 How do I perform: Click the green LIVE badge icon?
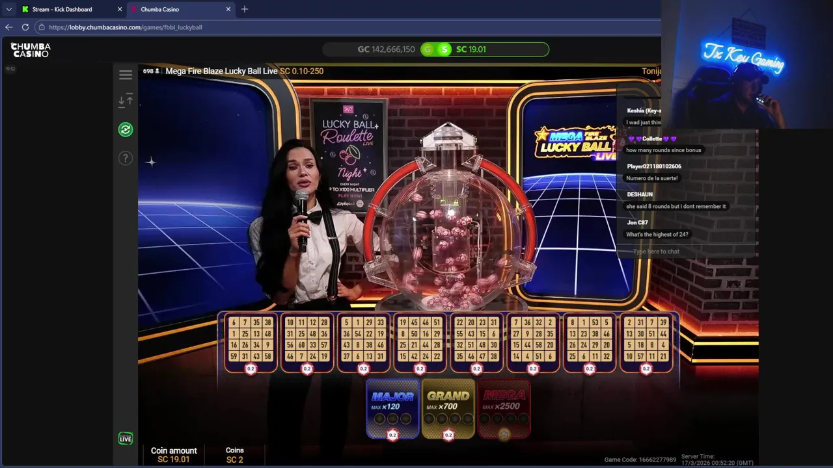pos(126,439)
